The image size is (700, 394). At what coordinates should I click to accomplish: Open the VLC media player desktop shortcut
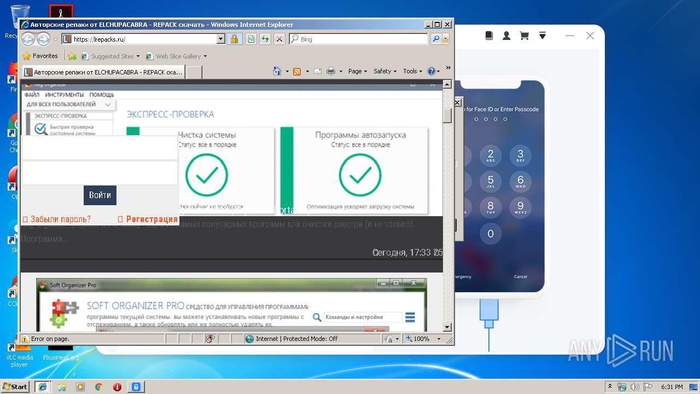pyautogui.click(x=19, y=353)
